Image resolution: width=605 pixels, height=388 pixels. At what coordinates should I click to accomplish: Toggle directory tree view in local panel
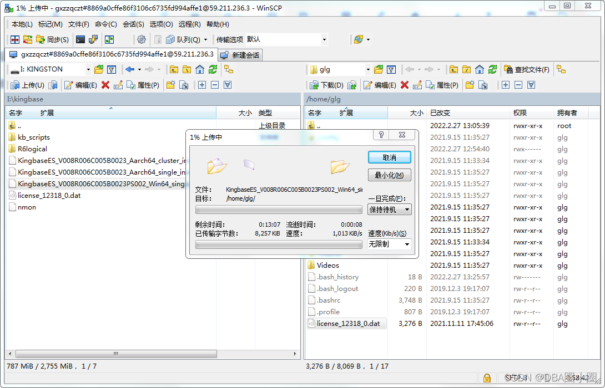coord(229,69)
